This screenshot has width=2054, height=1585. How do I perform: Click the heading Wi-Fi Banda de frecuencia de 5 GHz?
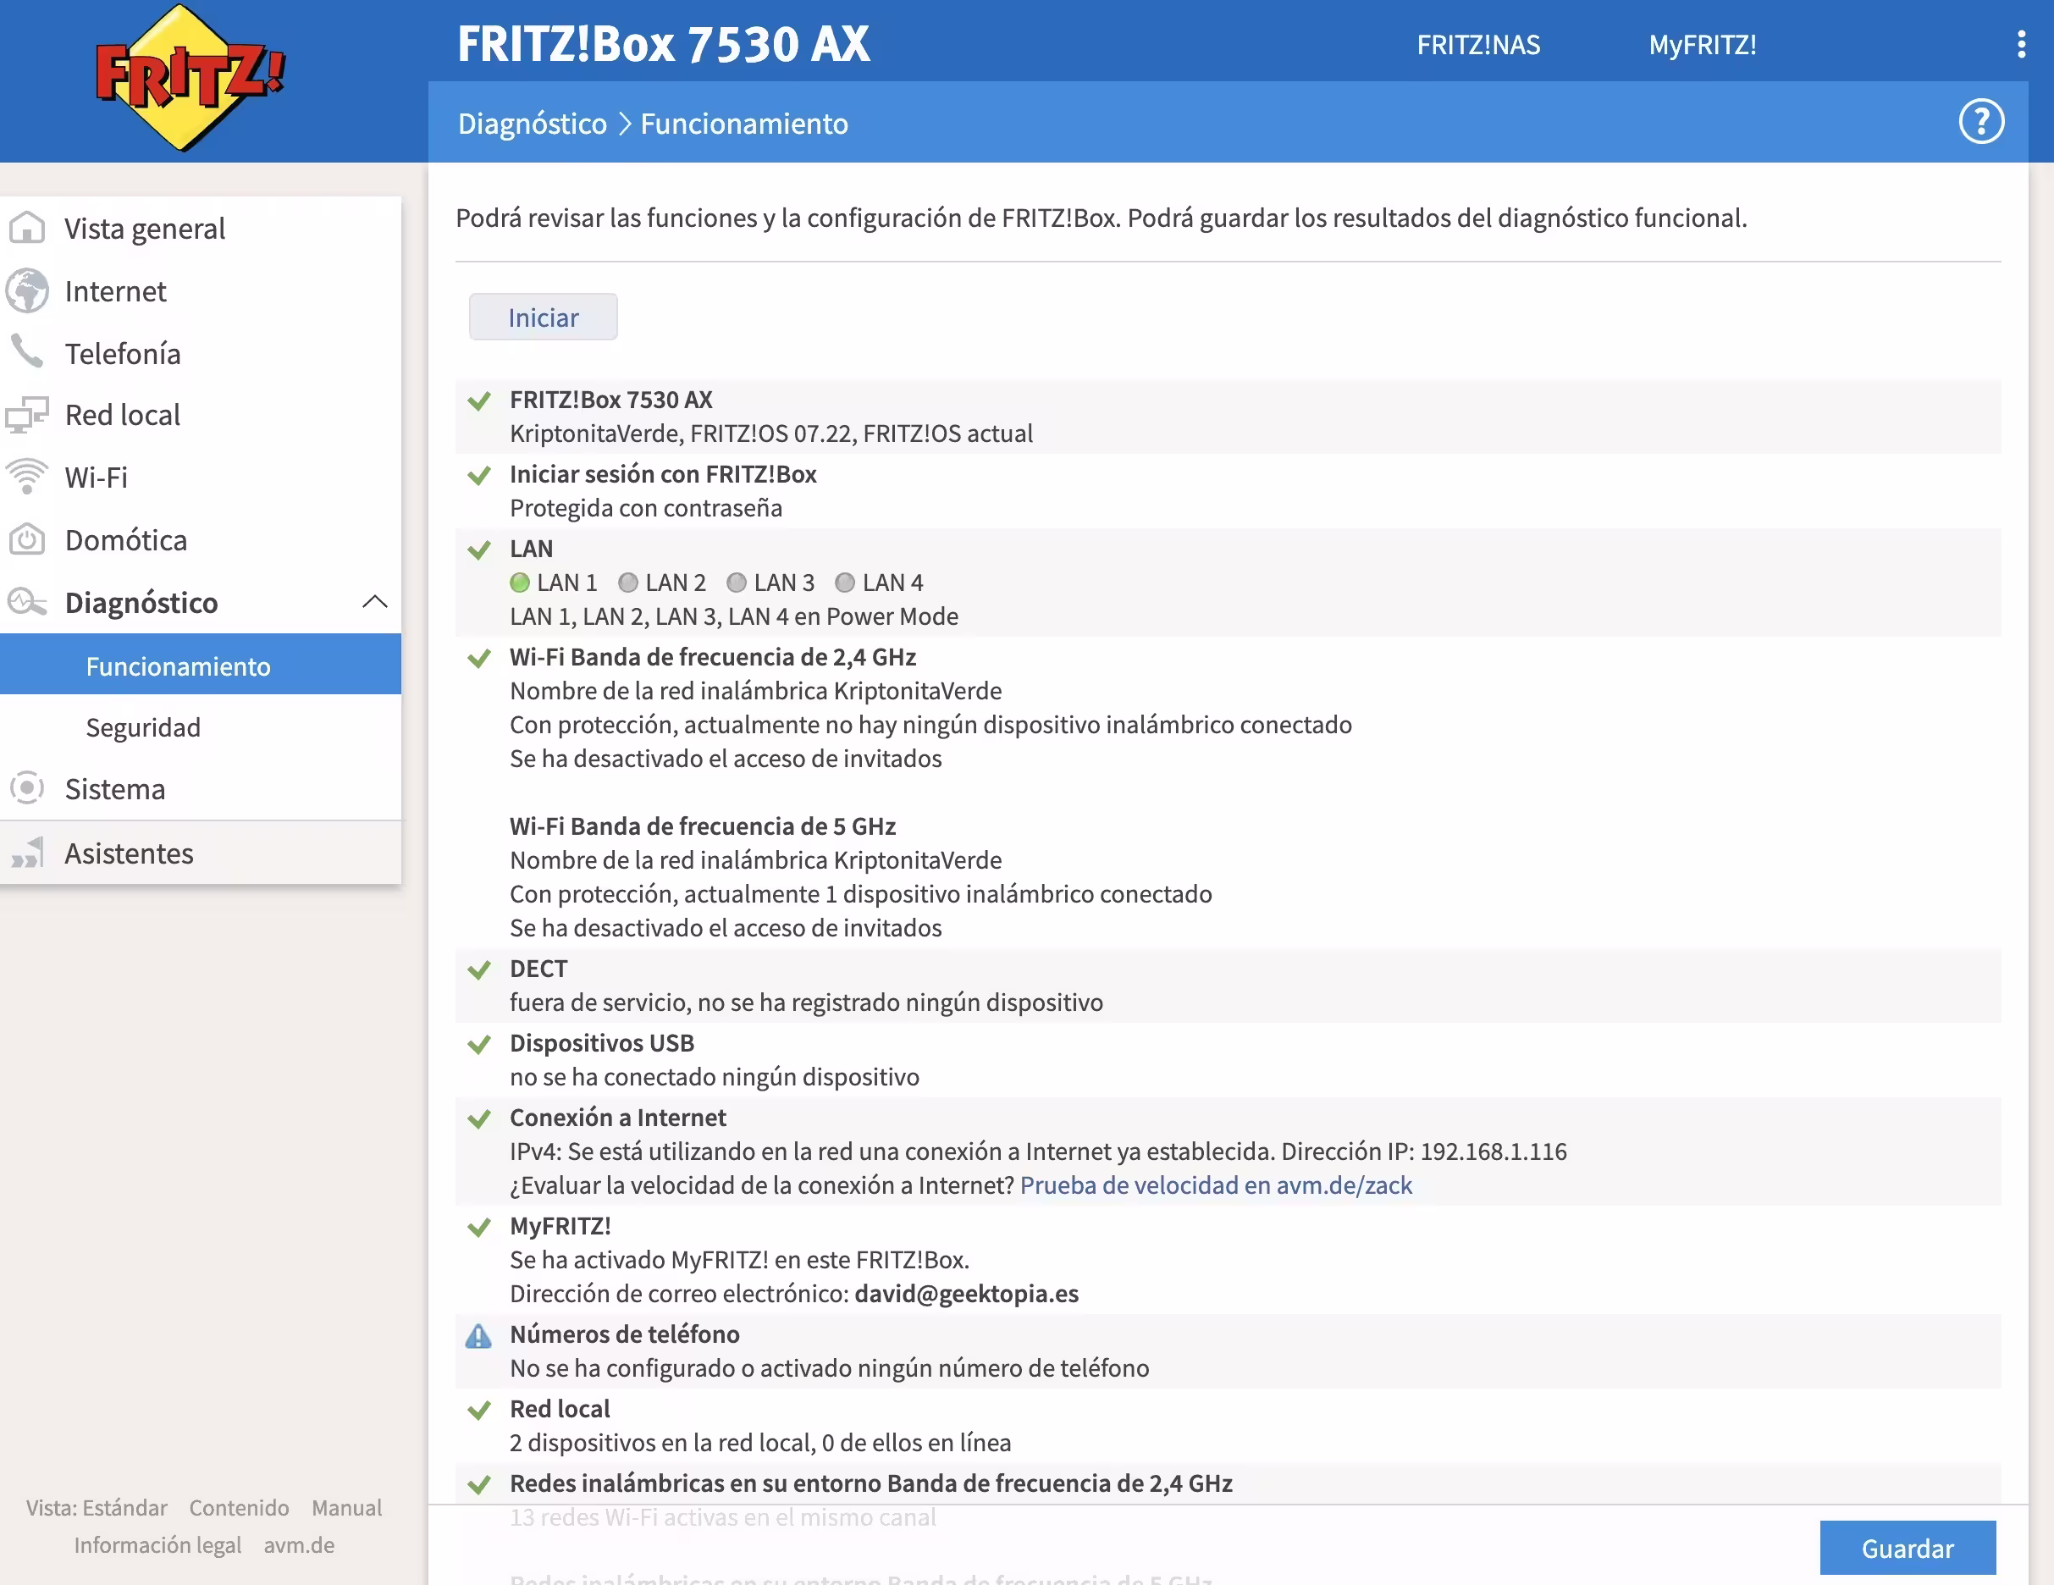702,826
